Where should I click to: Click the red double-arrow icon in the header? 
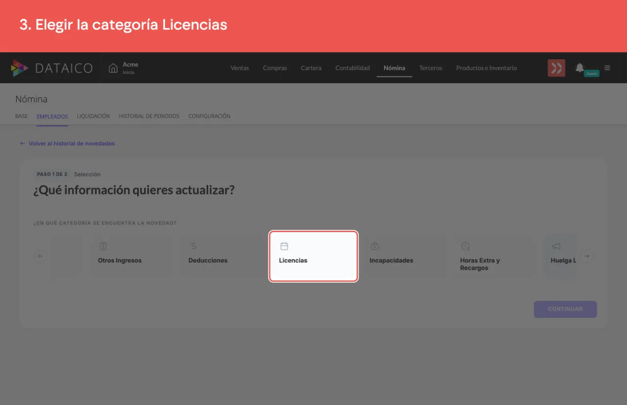click(556, 68)
